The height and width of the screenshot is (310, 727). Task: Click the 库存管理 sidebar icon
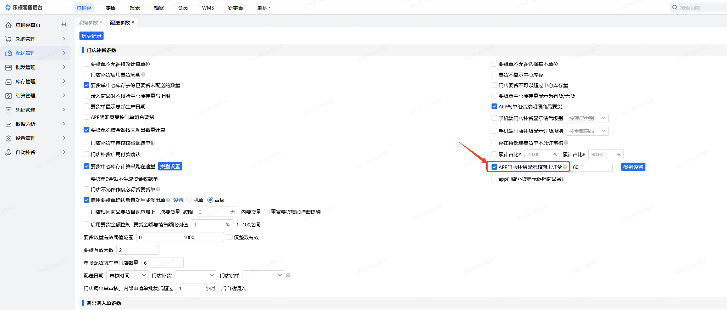pyautogui.click(x=9, y=81)
